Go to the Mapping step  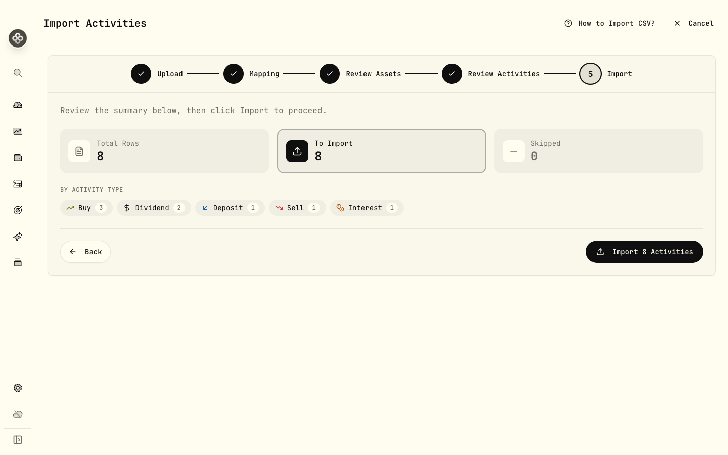pos(251,74)
